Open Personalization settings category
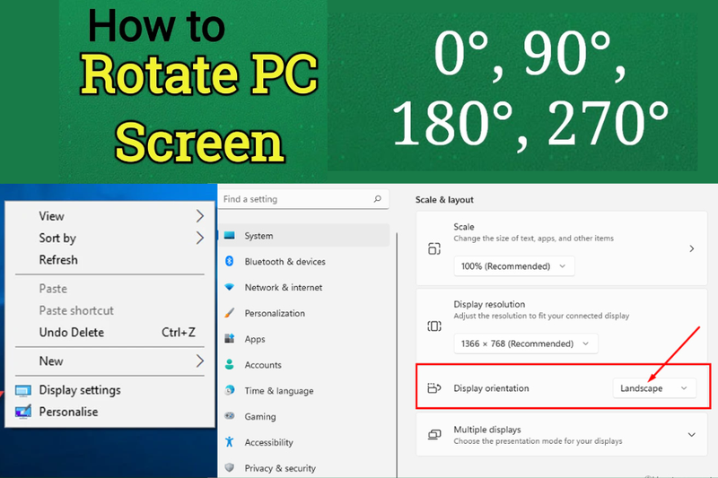 [x=304, y=313]
